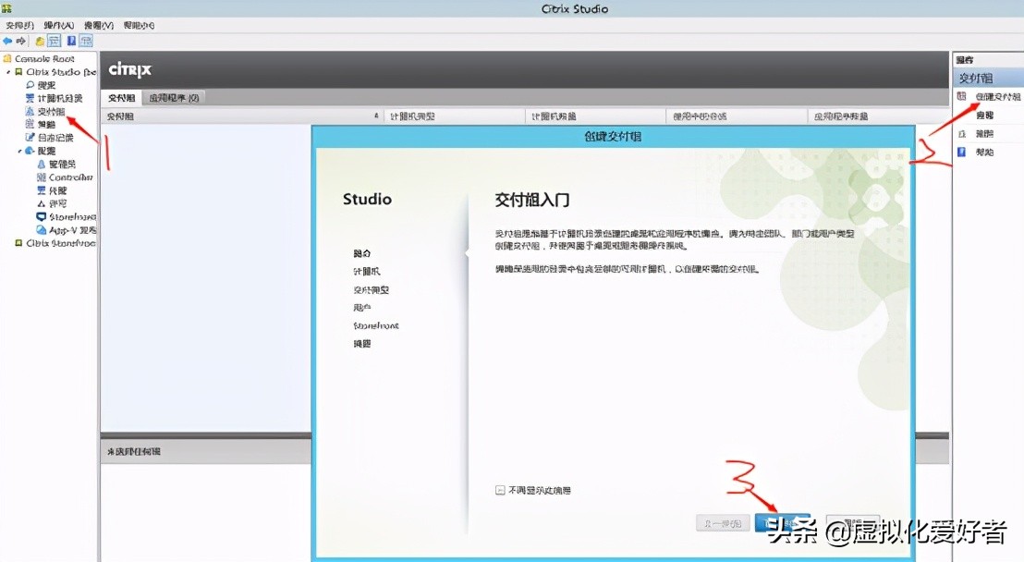Select the 摘要 summary wizard step
1024x562 pixels.
361,344
